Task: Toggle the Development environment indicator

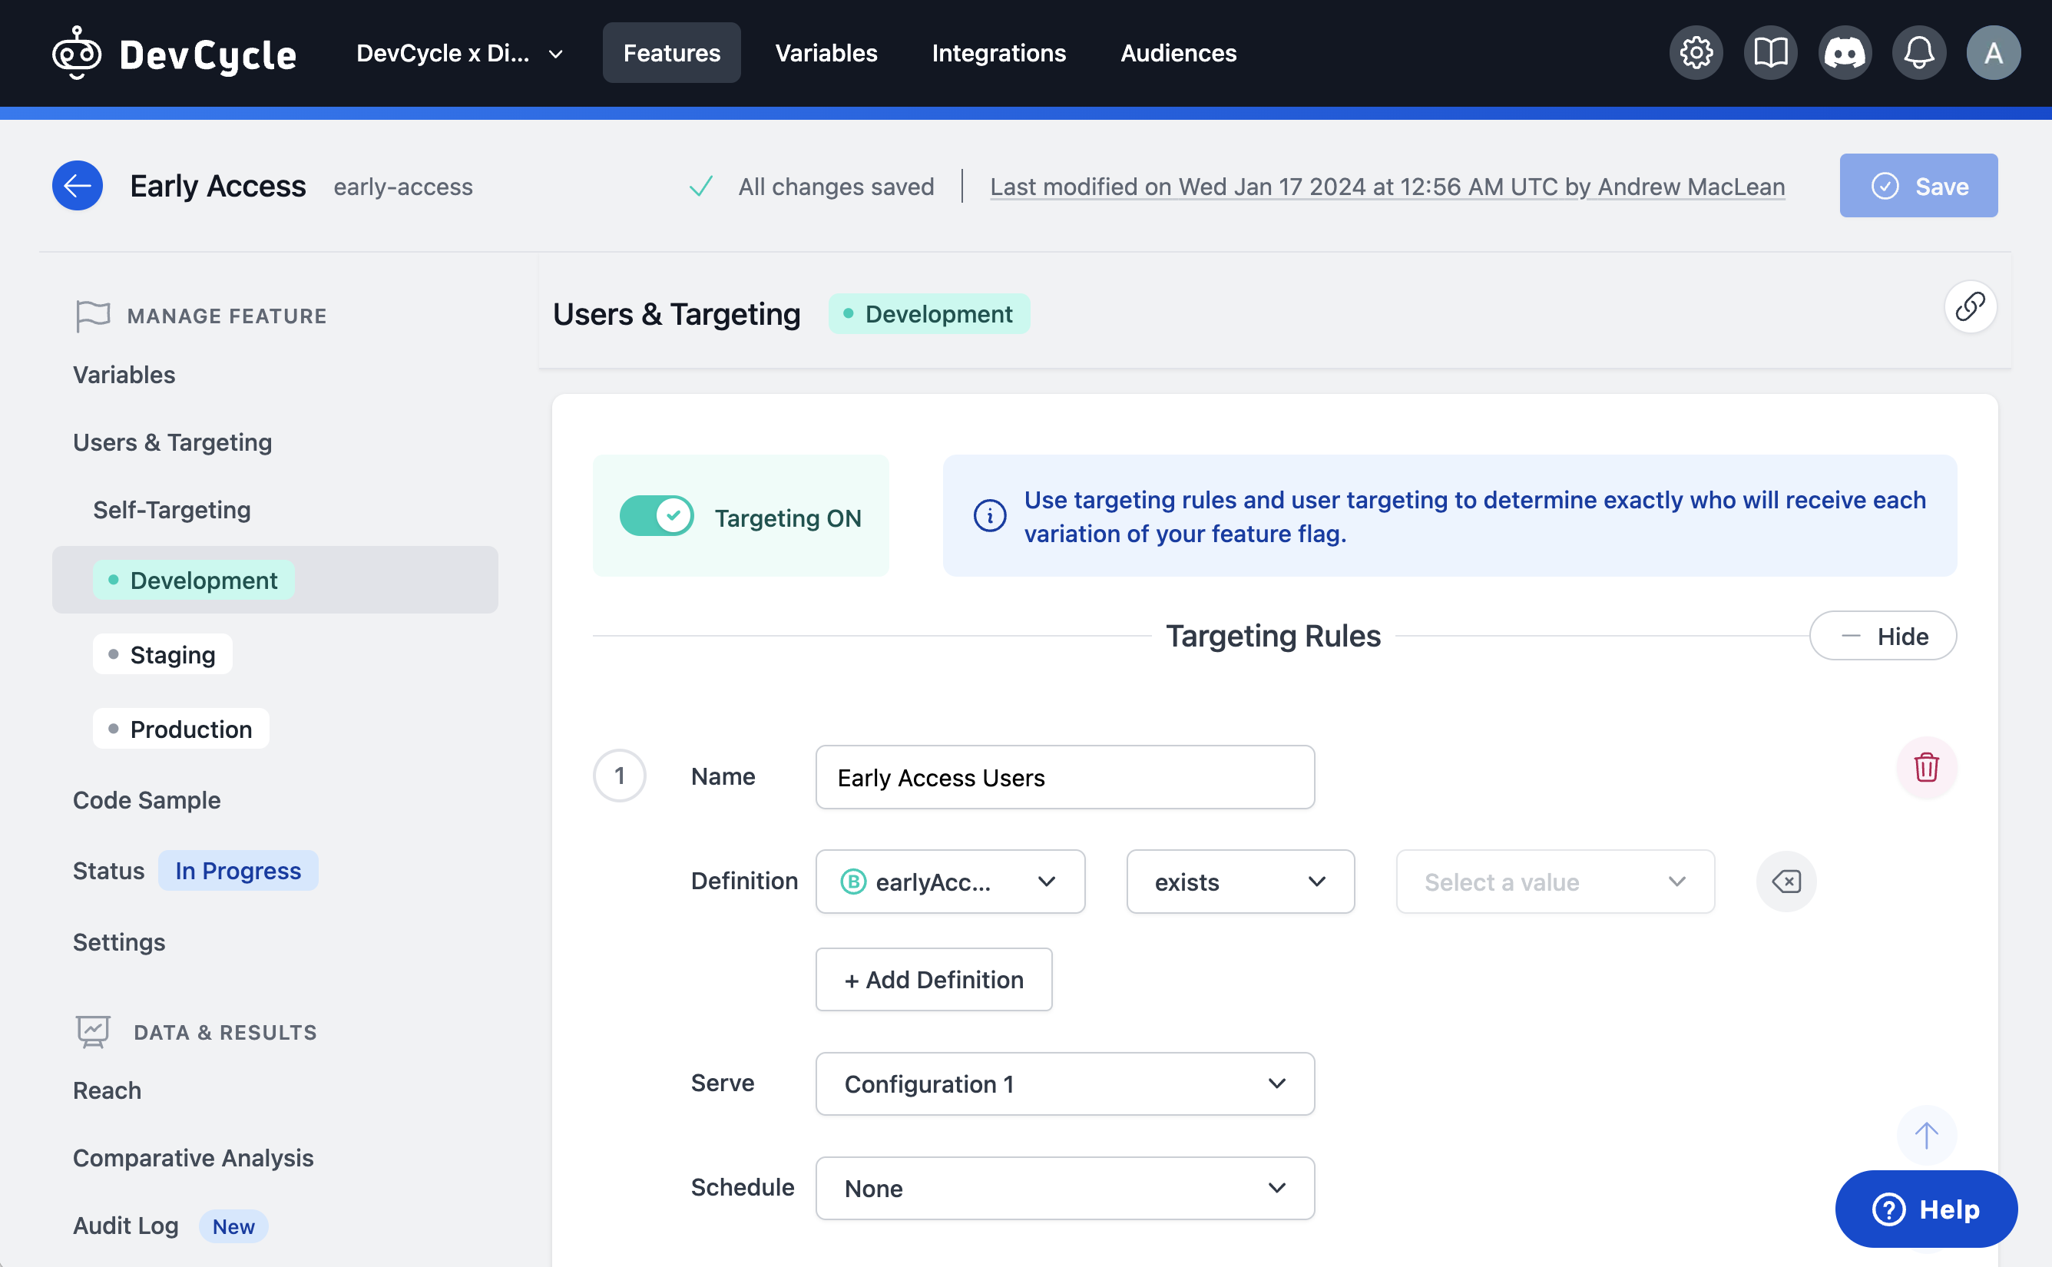Action: (929, 312)
